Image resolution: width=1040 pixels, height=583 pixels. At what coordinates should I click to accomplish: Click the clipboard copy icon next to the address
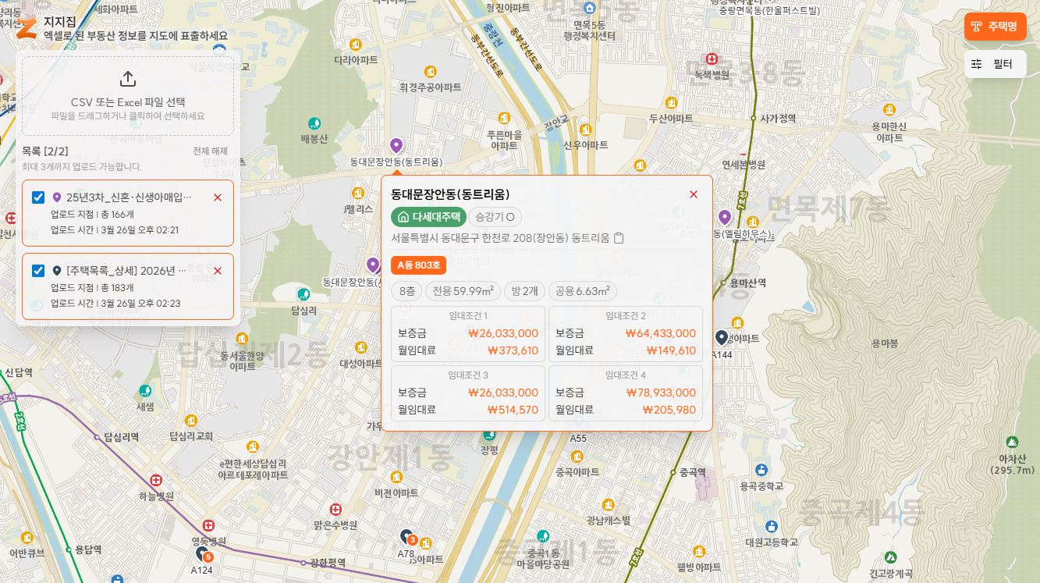tap(619, 240)
